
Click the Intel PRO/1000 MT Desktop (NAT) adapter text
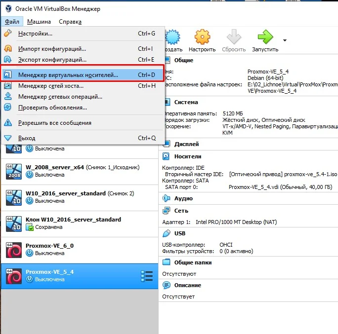pyautogui.click(x=236, y=222)
